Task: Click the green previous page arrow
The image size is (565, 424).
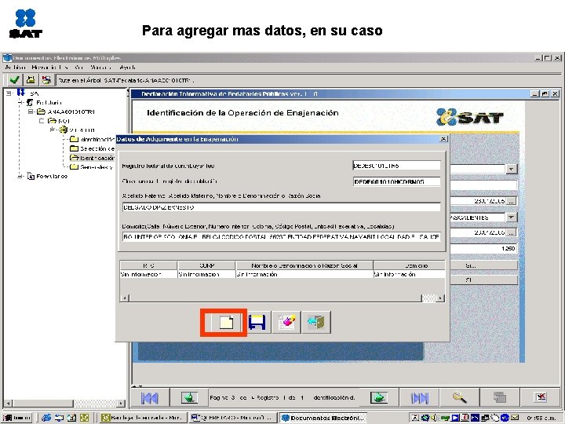Action: [x=189, y=397]
